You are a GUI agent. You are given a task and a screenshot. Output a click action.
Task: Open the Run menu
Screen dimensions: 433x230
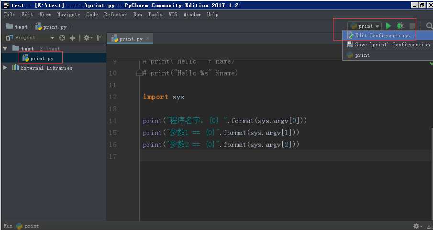tap(137, 15)
